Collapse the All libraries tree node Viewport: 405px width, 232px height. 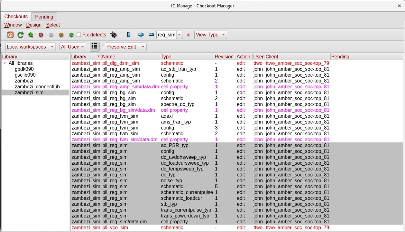click(x=5, y=63)
